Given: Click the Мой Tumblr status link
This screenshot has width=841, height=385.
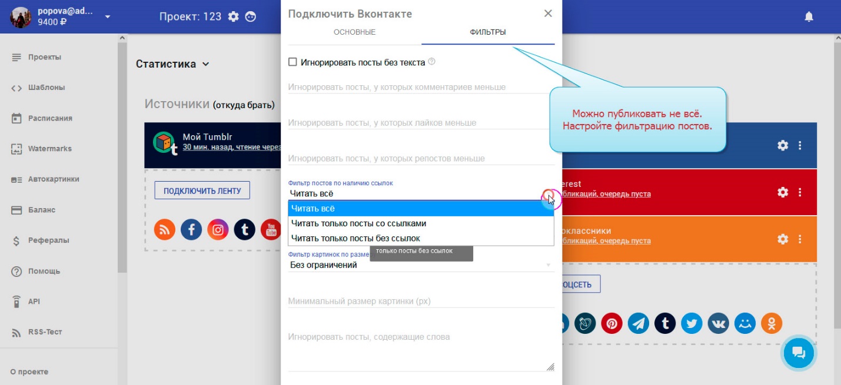Looking at the screenshot, I should point(231,148).
